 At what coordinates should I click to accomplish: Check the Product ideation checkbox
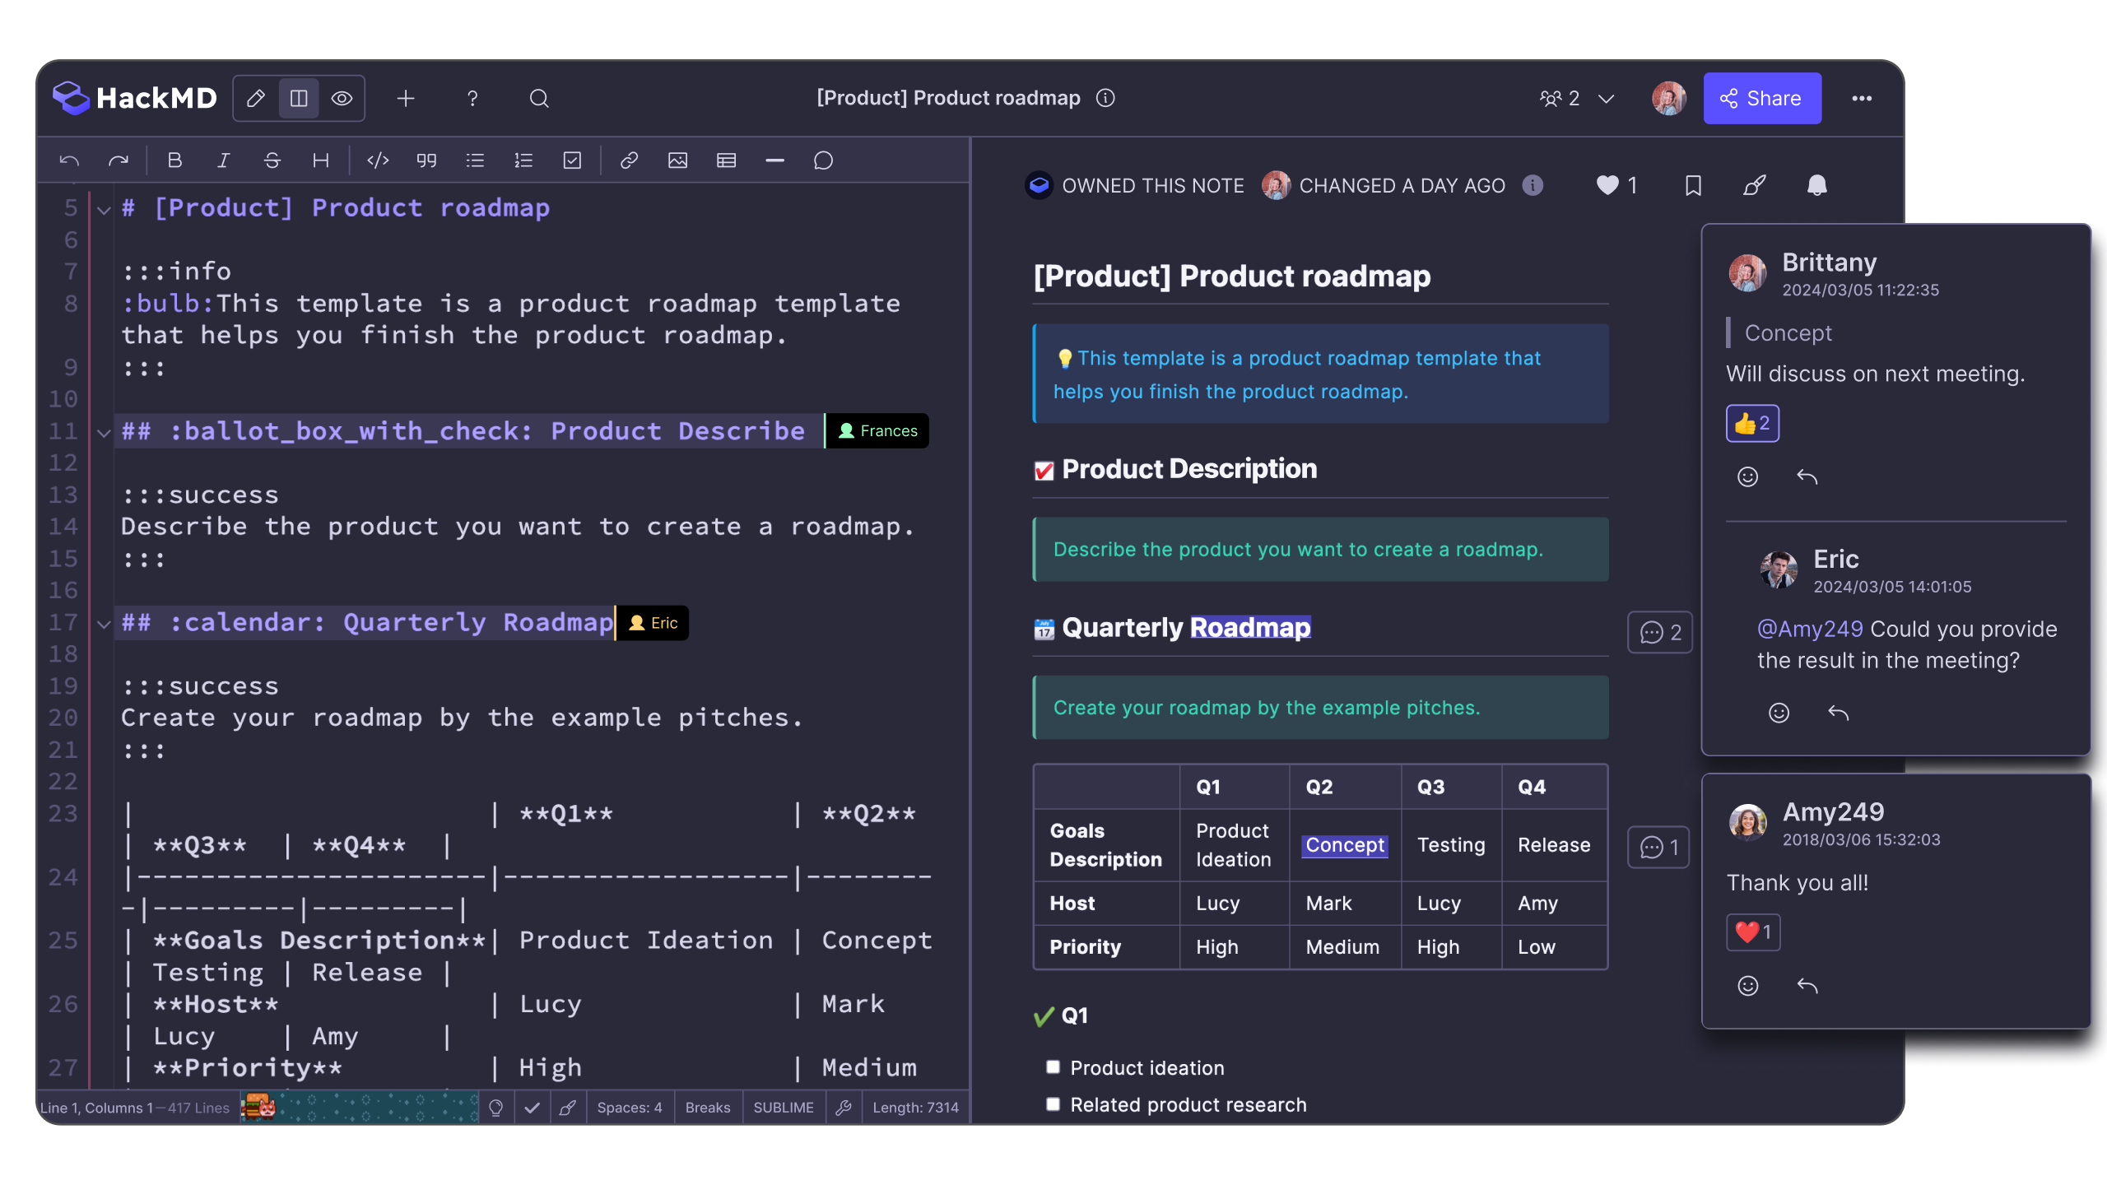click(1053, 1067)
